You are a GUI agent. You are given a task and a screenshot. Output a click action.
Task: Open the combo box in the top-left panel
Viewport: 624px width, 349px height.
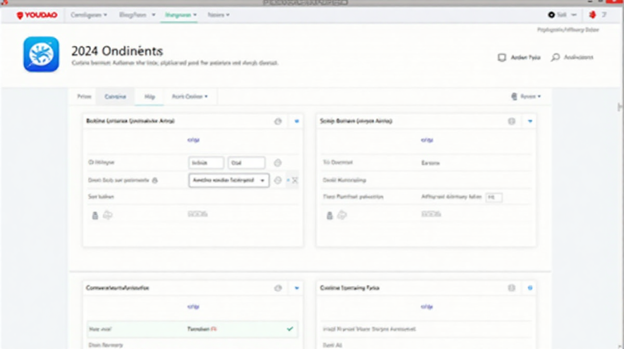click(x=229, y=180)
